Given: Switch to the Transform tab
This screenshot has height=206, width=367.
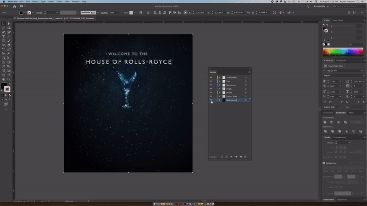Looking at the screenshot, I should tap(328, 113).
